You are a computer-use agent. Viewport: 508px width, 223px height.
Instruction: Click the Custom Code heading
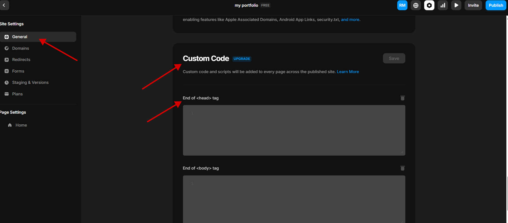click(206, 59)
